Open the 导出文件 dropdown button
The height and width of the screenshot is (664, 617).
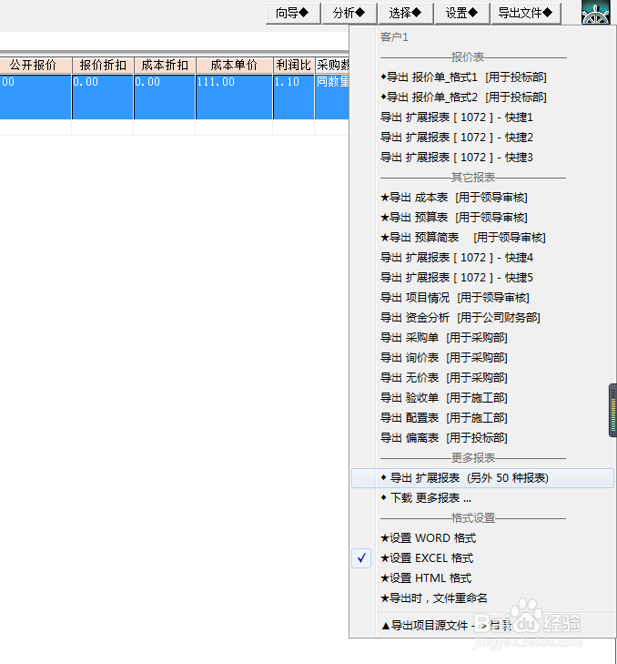pos(526,13)
